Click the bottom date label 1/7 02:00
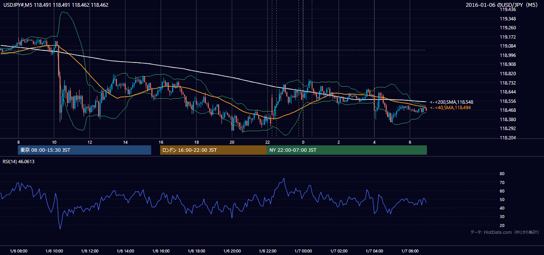544x255 pixels. point(338,251)
